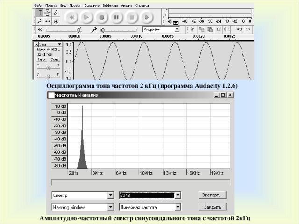299x224 pixels.
Task: Click the Закрыть button
Action: [212, 207]
